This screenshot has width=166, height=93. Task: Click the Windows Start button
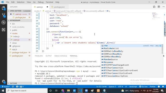point(3,91)
